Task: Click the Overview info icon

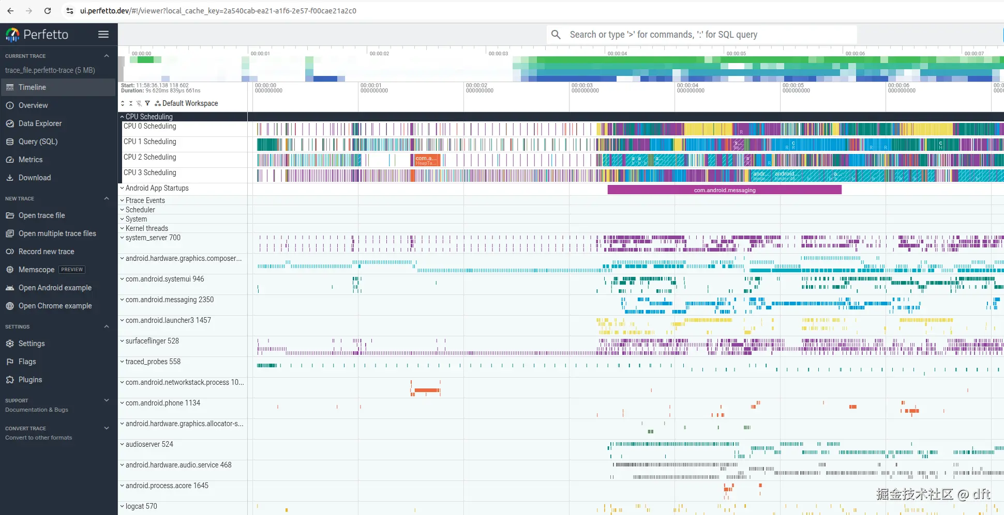Action: 10,105
